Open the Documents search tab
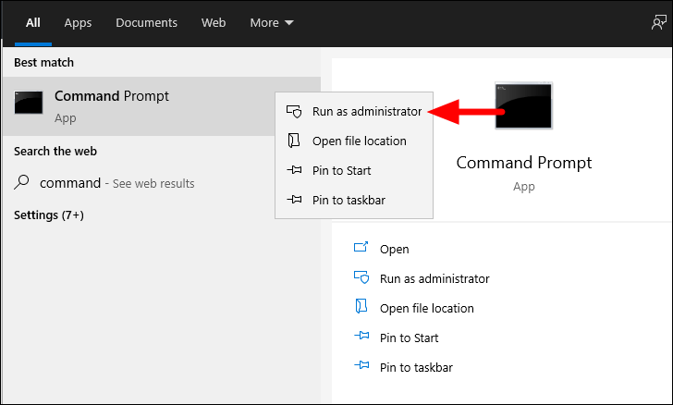 146,23
